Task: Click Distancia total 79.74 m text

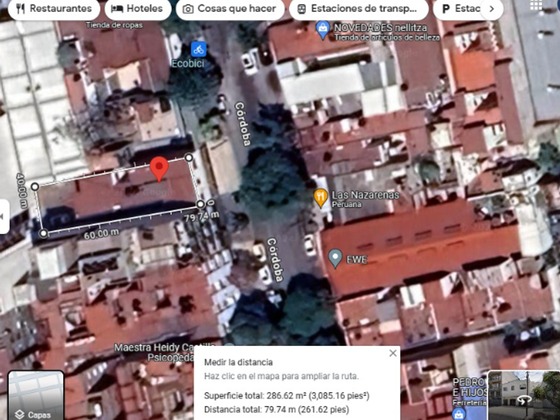Action: coord(277,409)
